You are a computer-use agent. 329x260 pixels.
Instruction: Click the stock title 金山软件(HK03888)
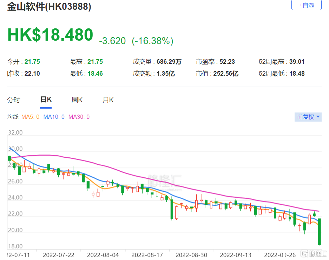click(49, 7)
